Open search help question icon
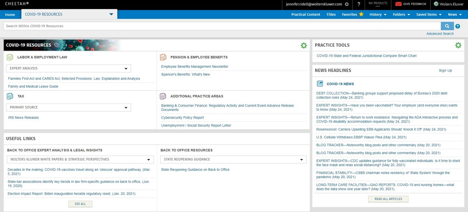 click(458, 26)
